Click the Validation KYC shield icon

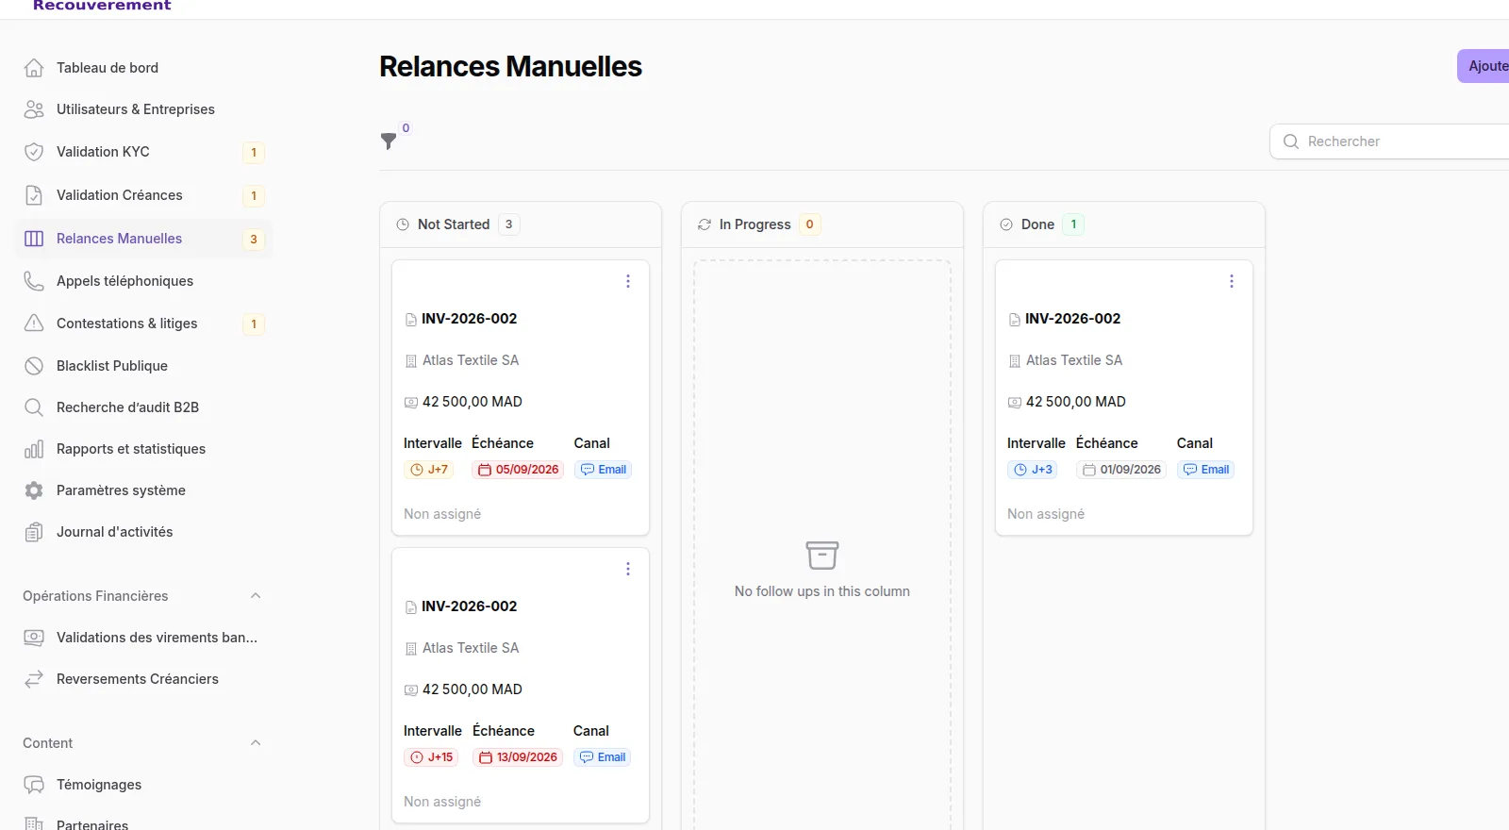click(34, 152)
